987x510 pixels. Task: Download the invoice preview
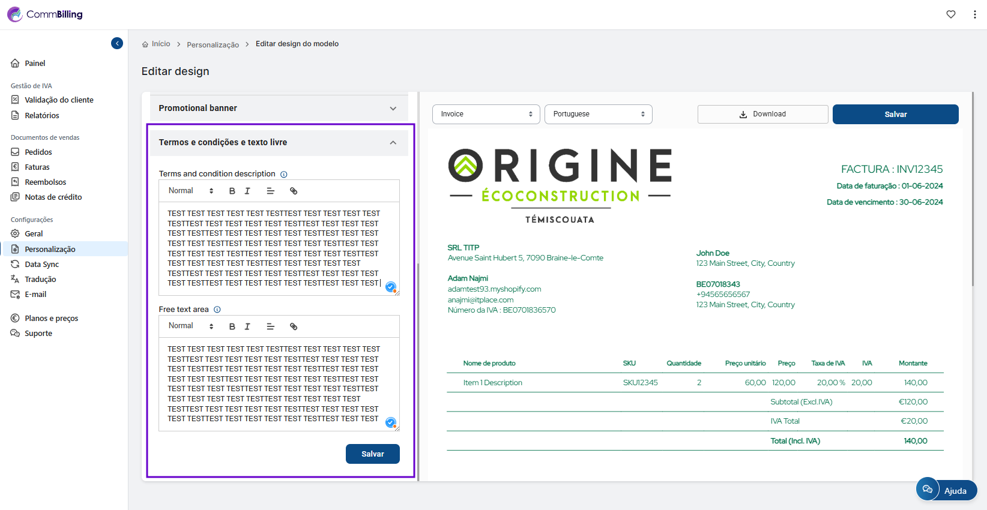762,114
